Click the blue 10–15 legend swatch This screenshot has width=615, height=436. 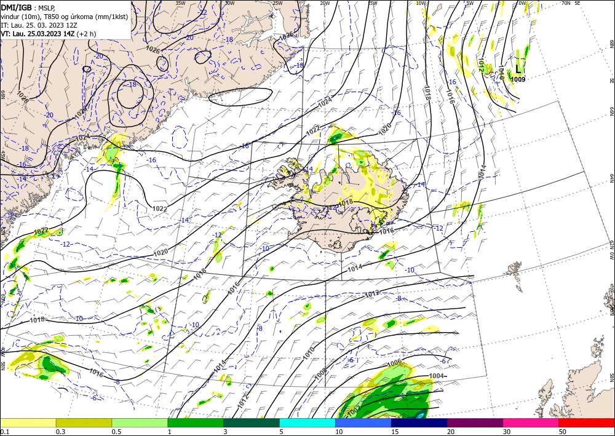point(363,422)
